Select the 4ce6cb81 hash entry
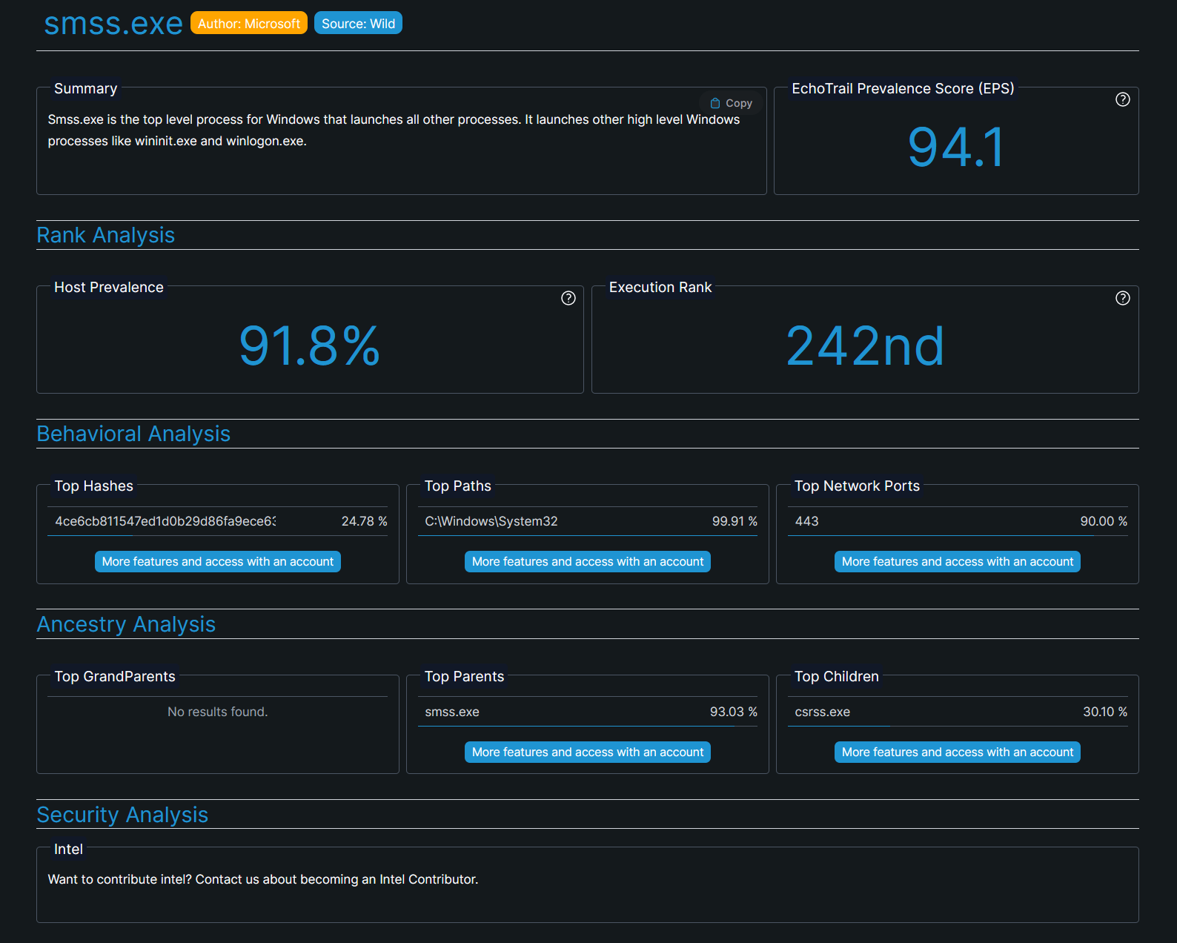Screen dimensions: 1177x943 coord(165,521)
